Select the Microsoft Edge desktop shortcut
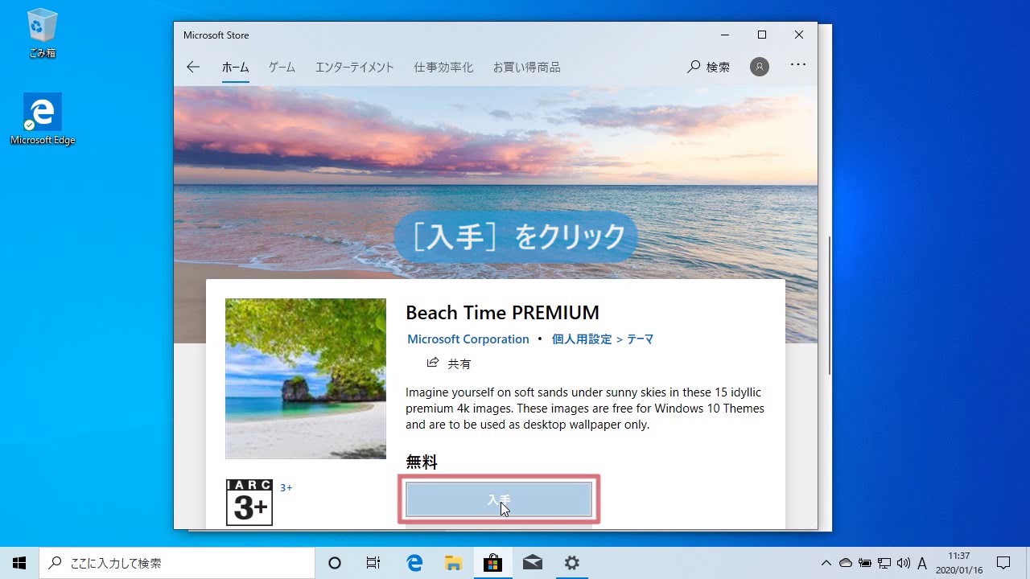The height and width of the screenshot is (579, 1030). coord(42,119)
